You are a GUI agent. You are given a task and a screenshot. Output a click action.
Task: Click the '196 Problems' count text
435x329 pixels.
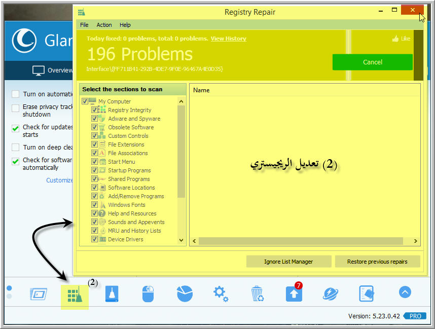click(140, 54)
